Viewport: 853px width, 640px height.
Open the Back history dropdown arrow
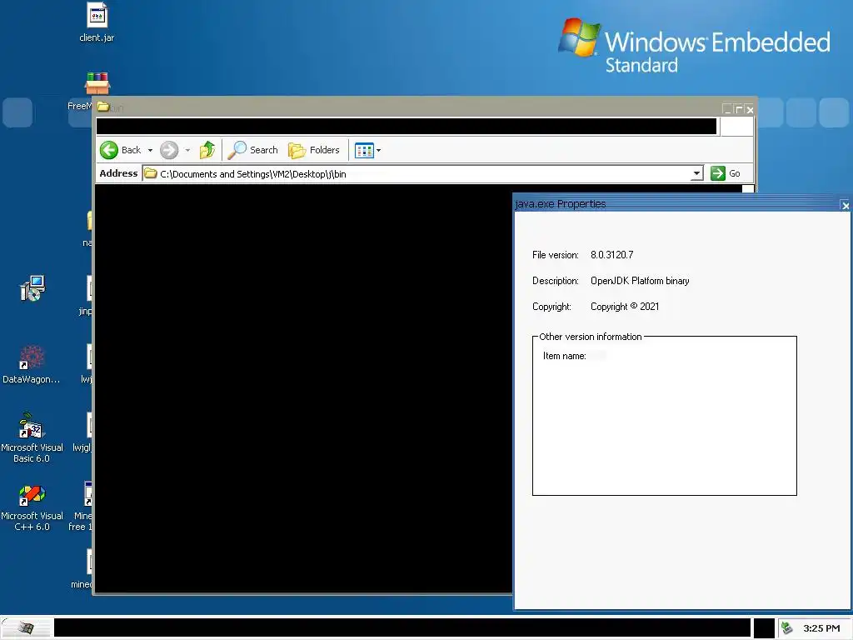pos(150,150)
